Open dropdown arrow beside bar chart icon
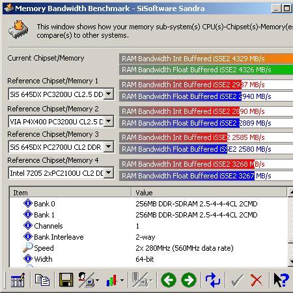Screen dimensions: 293x293 coord(122,281)
